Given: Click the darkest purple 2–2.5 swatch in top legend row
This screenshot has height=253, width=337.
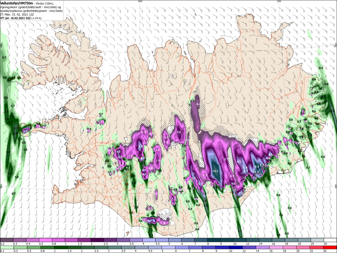Looking at the screenshot, I should (x=97, y=240).
